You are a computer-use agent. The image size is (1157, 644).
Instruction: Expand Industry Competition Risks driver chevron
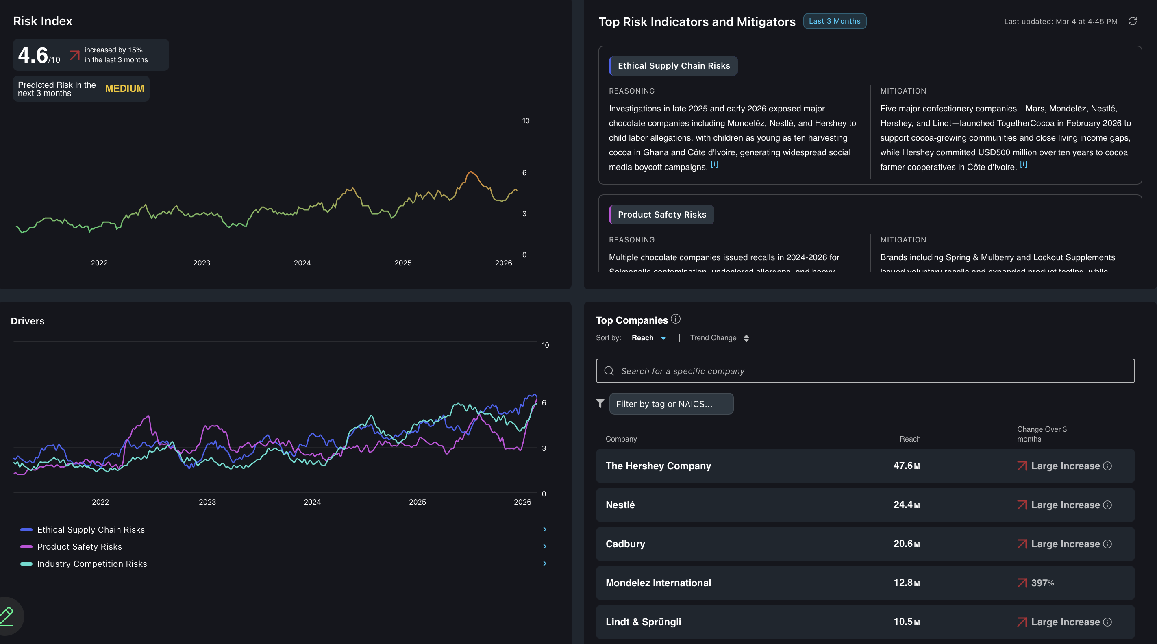coord(544,563)
